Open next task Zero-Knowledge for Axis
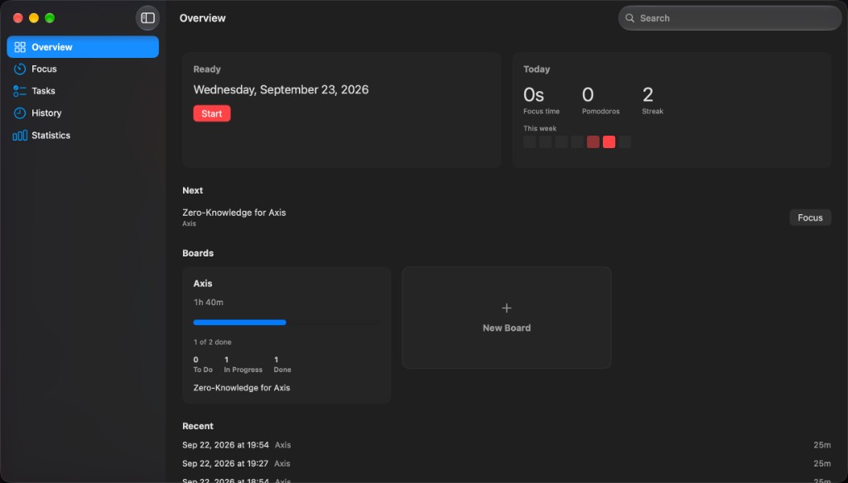 pos(234,213)
